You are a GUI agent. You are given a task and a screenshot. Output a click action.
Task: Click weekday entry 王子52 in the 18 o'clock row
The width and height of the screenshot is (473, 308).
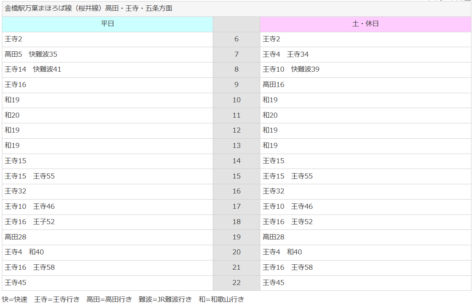[44, 222]
